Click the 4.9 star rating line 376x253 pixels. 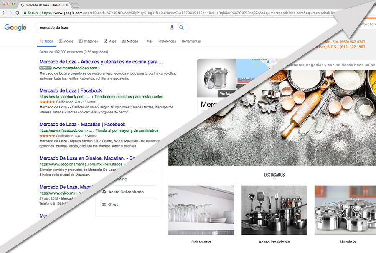[67, 102]
